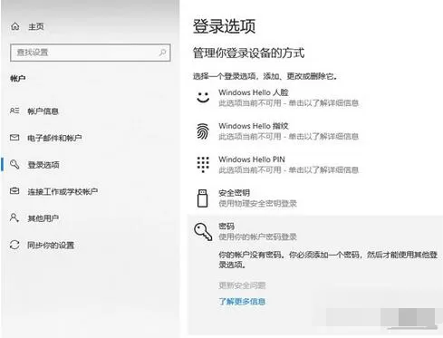Click the envelope icon for email accounts
Image resolution: width=443 pixels, height=338 pixels.
14,138
